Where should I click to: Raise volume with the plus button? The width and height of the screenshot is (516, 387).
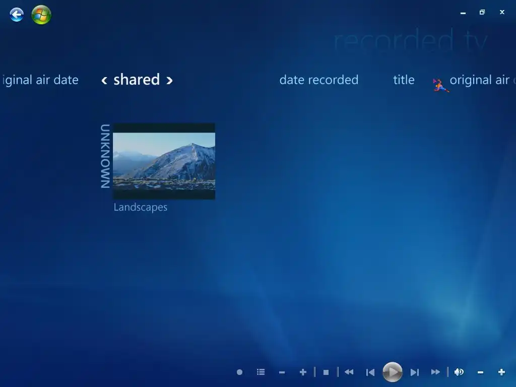pyautogui.click(x=501, y=372)
